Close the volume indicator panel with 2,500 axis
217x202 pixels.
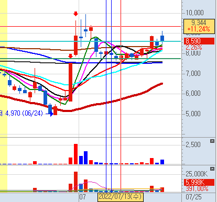tap(212, 141)
